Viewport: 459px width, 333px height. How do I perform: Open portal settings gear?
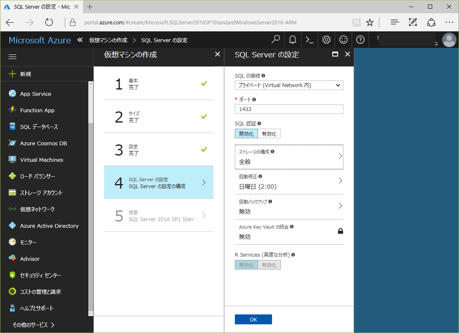(x=327, y=40)
